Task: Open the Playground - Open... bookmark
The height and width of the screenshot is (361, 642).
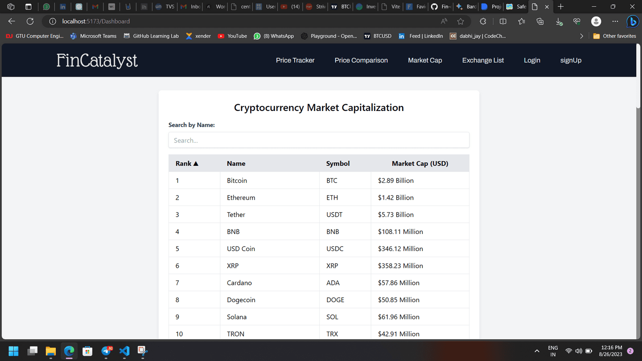Action: click(329, 36)
